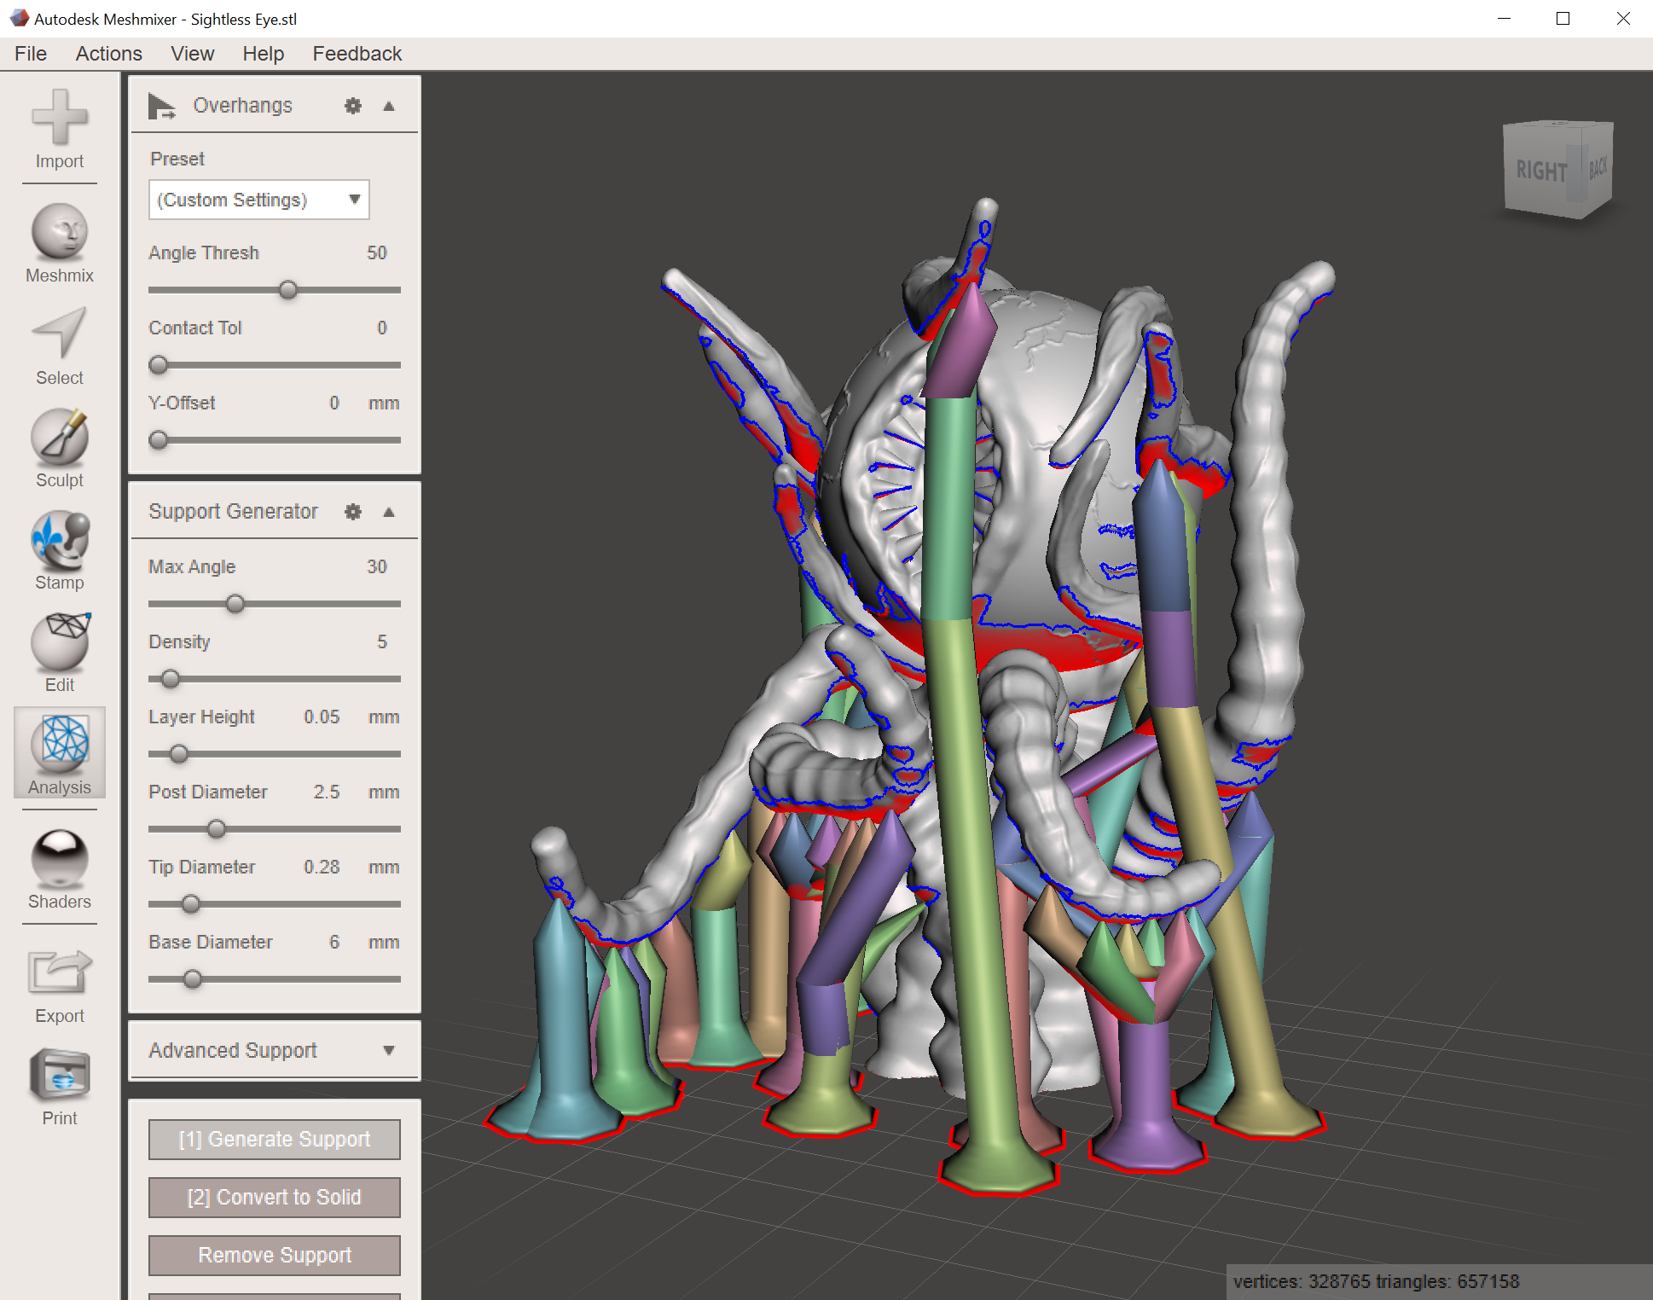Click the Angle Thresh label
The height and width of the screenshot is (1300, 1653).
point(204,252)
